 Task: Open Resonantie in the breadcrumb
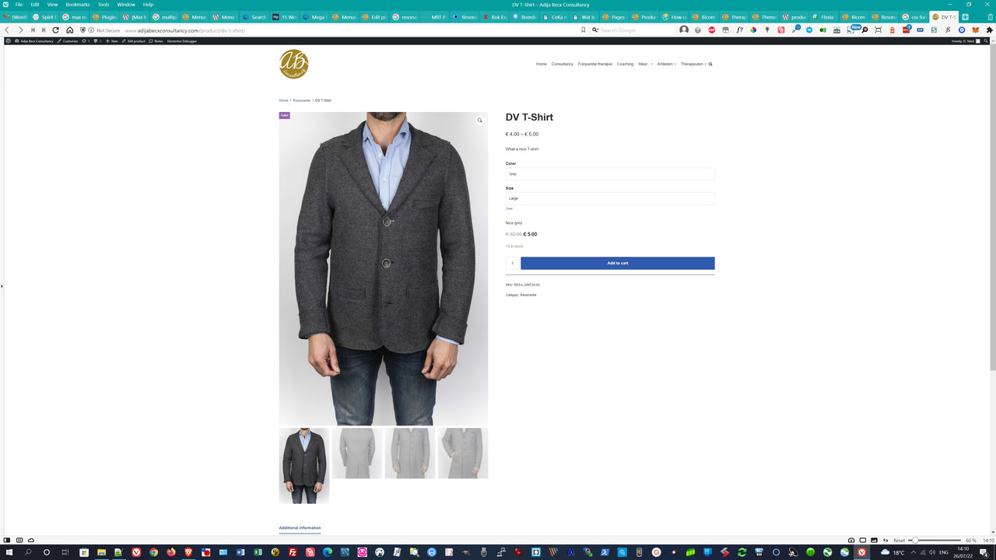tap(301, 100)
